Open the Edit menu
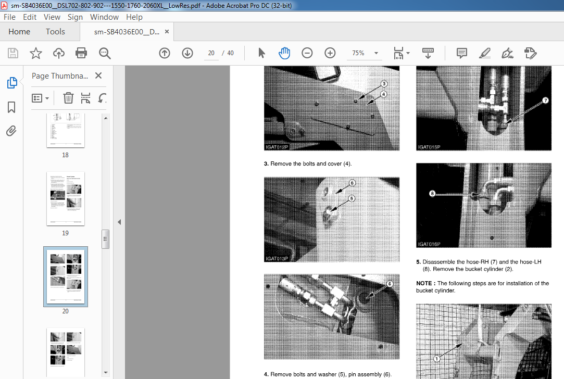 coord(30,17)
